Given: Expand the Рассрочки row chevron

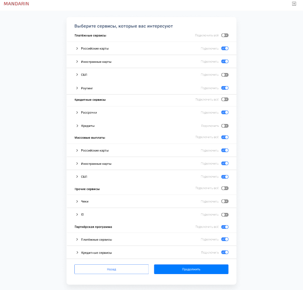Looking at the screenshot, I should click(x=77, y=113).
